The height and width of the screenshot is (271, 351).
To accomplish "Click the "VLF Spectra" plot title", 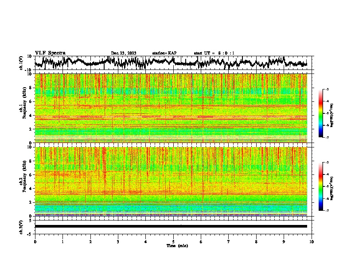I will (50, 53).
